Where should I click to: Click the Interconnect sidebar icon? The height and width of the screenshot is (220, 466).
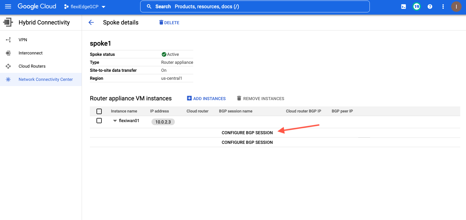pyautogui.click(x=8, y=53)
